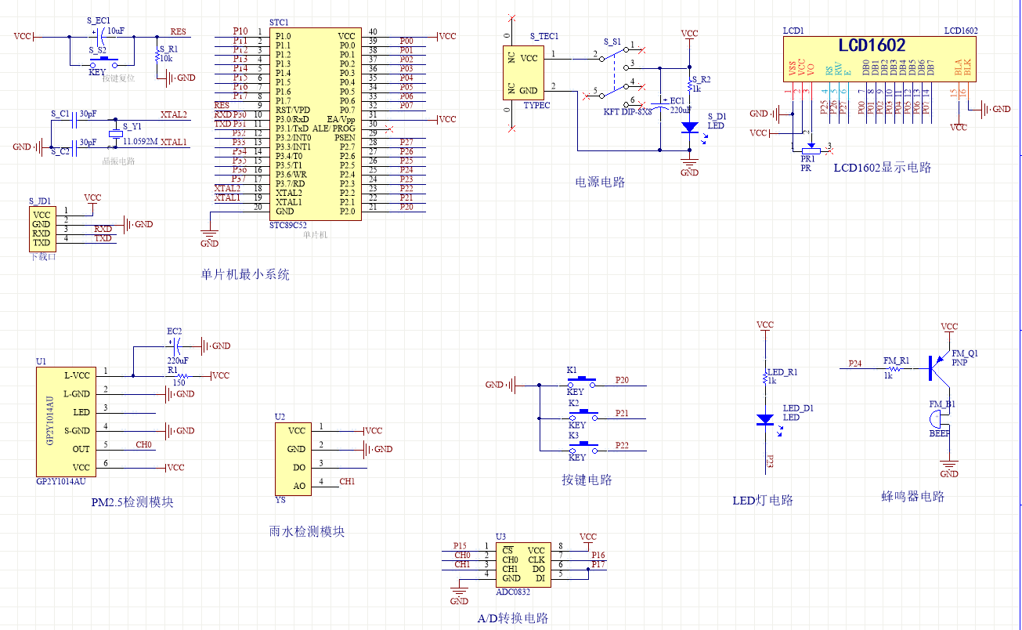Screen dimensions: 1022x630
Task: Select the '电源电路' title text
Action: pos(601,182)
